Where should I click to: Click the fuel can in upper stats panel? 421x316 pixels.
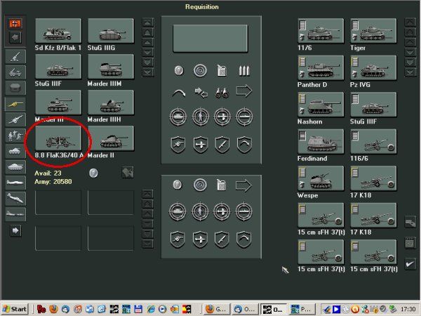[222, 70]
